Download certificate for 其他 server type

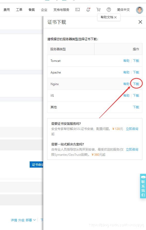pyautogui.click(x=136, y=107)
